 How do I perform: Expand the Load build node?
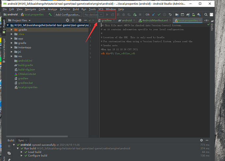click(22, 152)
